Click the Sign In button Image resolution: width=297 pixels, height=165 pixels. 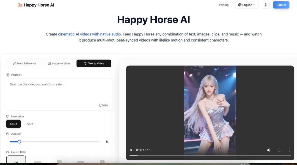coord(281,5)
